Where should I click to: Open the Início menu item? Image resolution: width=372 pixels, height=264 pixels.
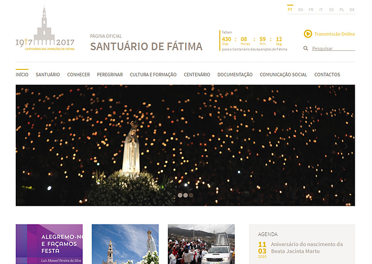pos(22,74)
